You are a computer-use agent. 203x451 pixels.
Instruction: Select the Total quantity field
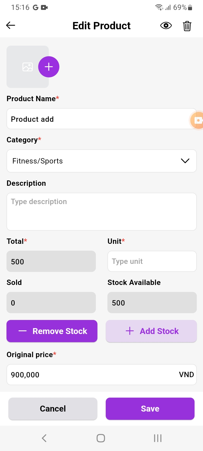pos(51,261)
